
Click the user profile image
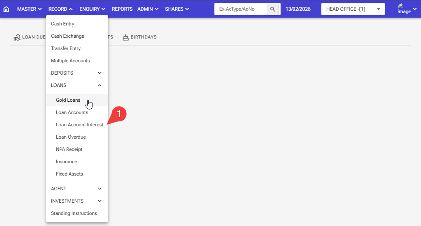pyautogui.click(x=404, y=9)
